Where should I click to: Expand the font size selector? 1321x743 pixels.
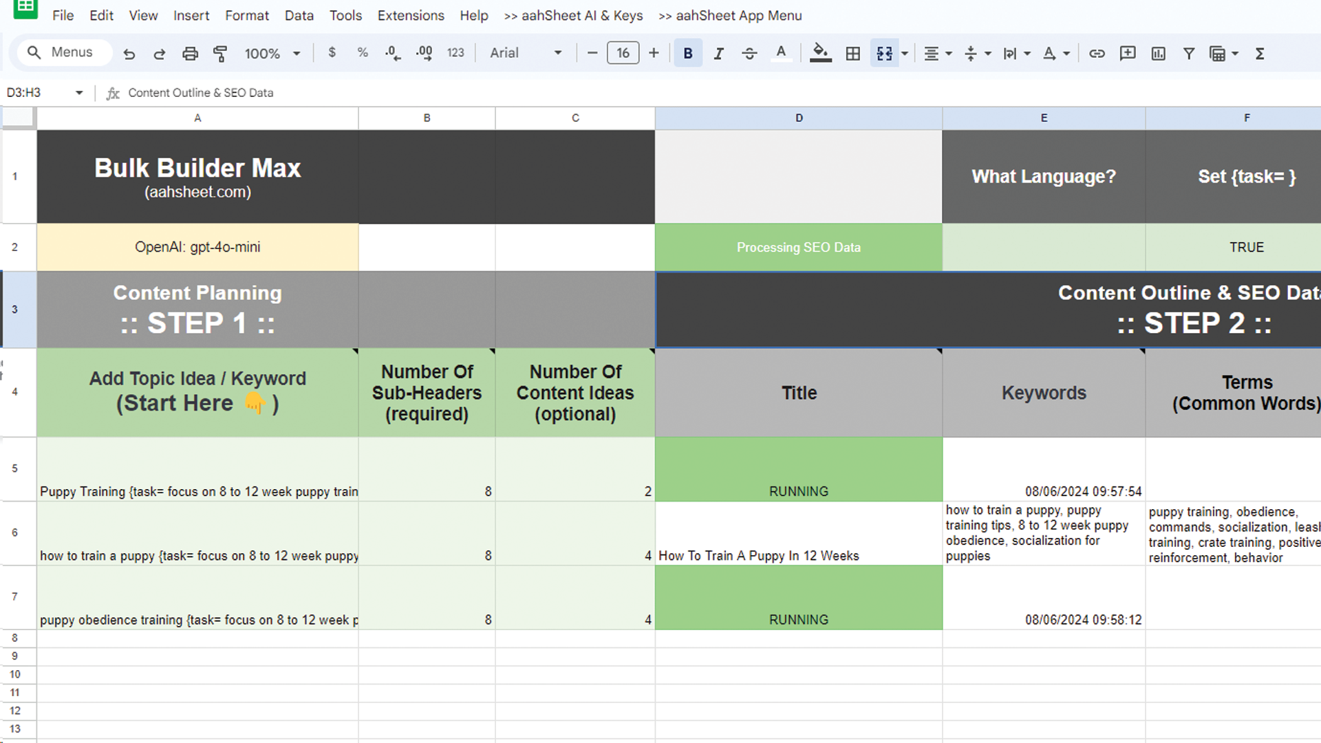click(x=624, y=52)
